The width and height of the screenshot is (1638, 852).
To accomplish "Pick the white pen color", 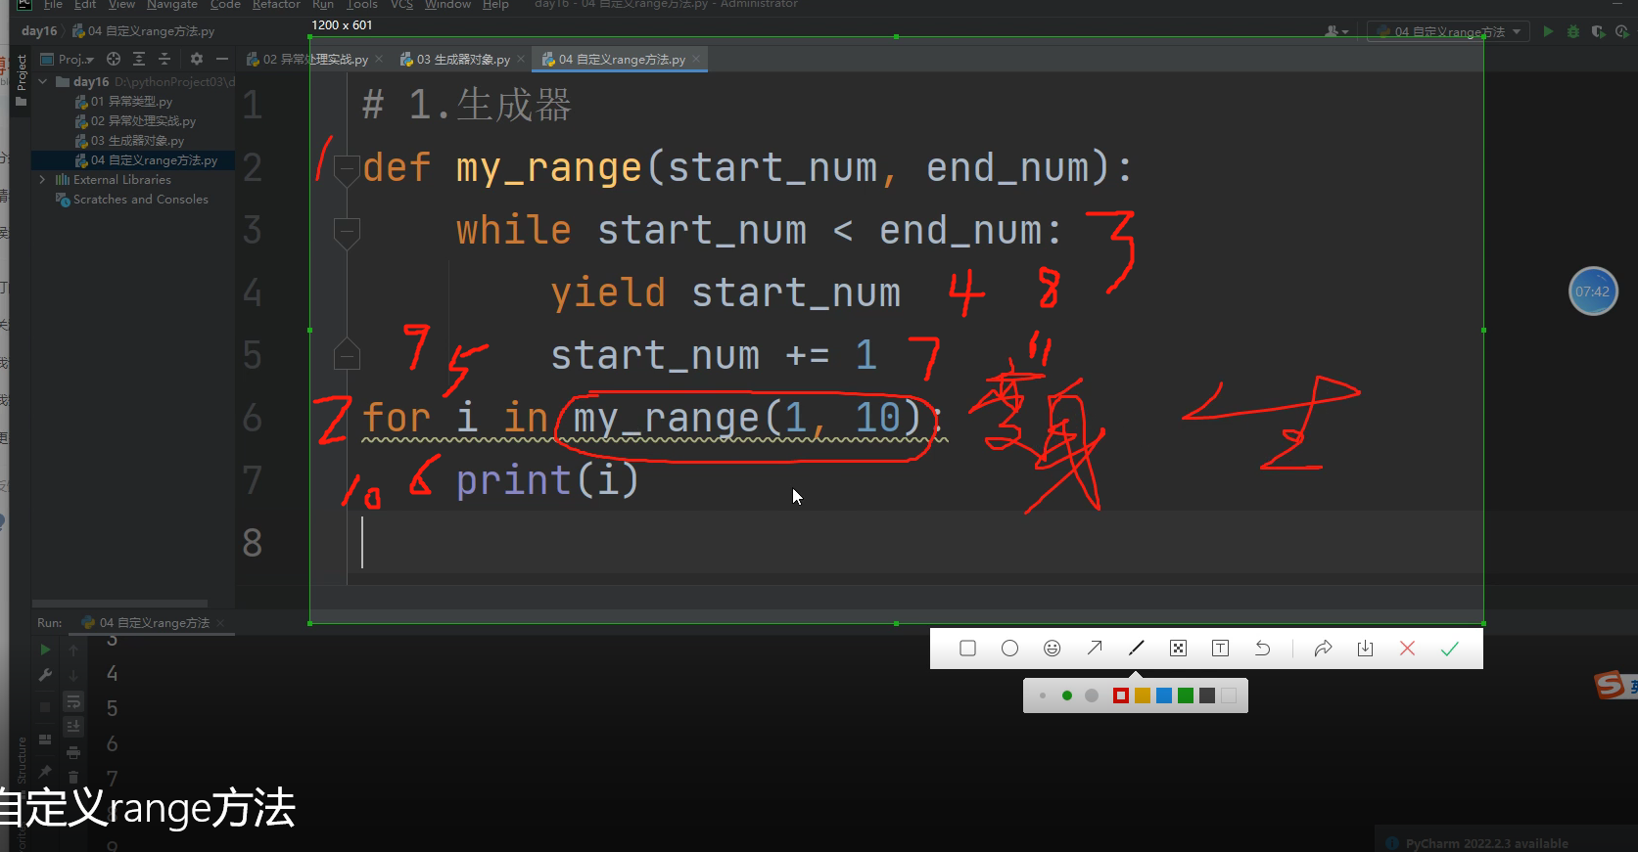I will [1229, 695].
